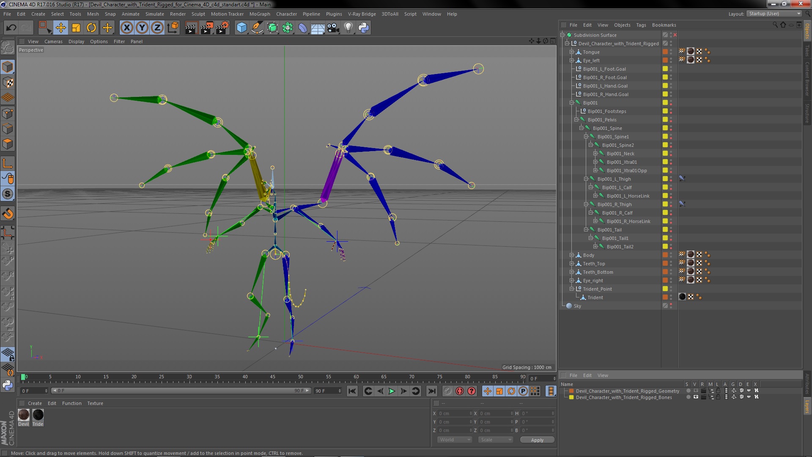The width and height of the screenshot is (812, 457).
Task: Enable Snap magnet icon in left sidebar
Action: coord(8,214)
